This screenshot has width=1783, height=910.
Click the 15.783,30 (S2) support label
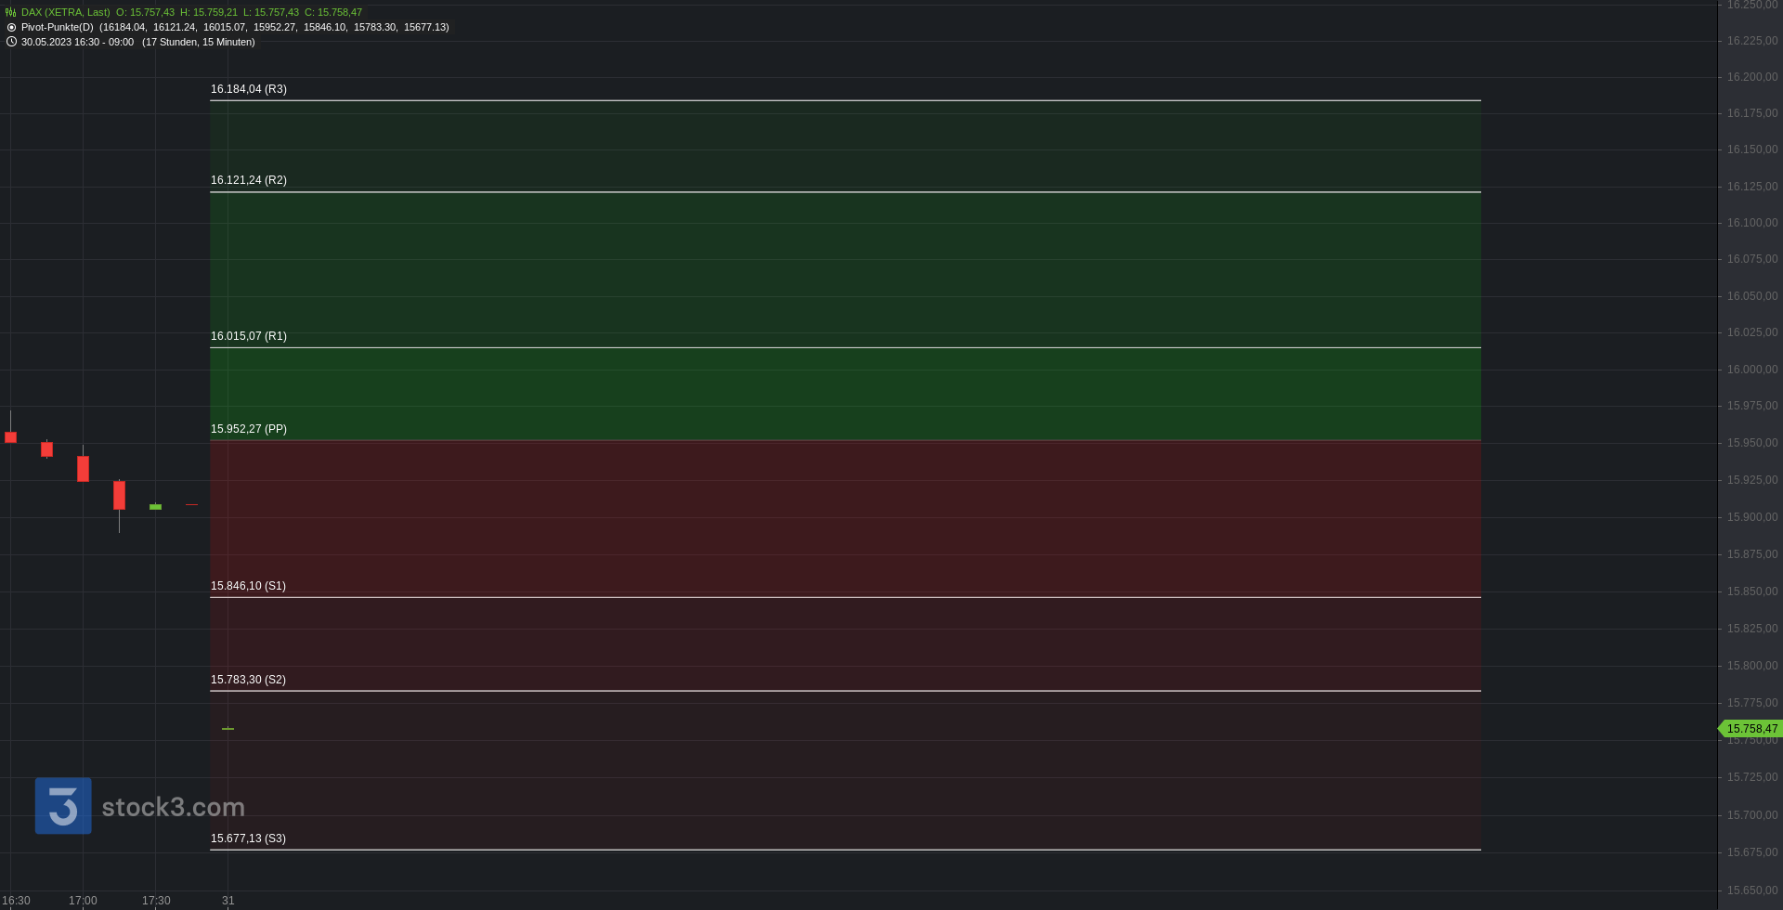click(248, 680)
